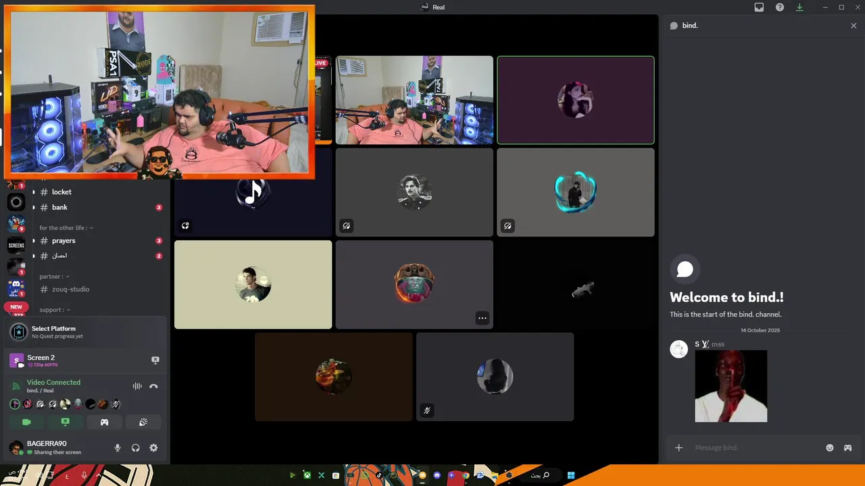
Task: Deafen with the headphones icon
Action: click(x=135, y=448)
